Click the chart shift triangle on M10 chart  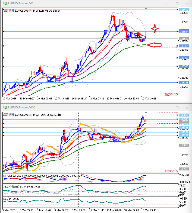click(146, 112)
